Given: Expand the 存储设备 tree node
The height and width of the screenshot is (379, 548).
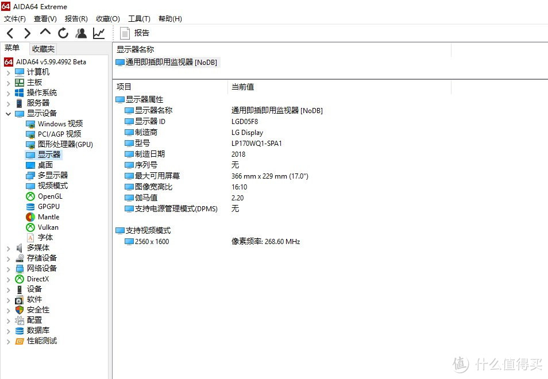Looking at the screenshot, I should pos(9,259).
